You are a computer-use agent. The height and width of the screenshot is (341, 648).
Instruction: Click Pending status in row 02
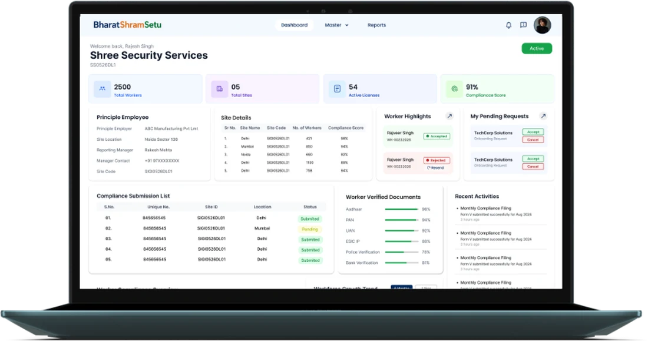310,229
